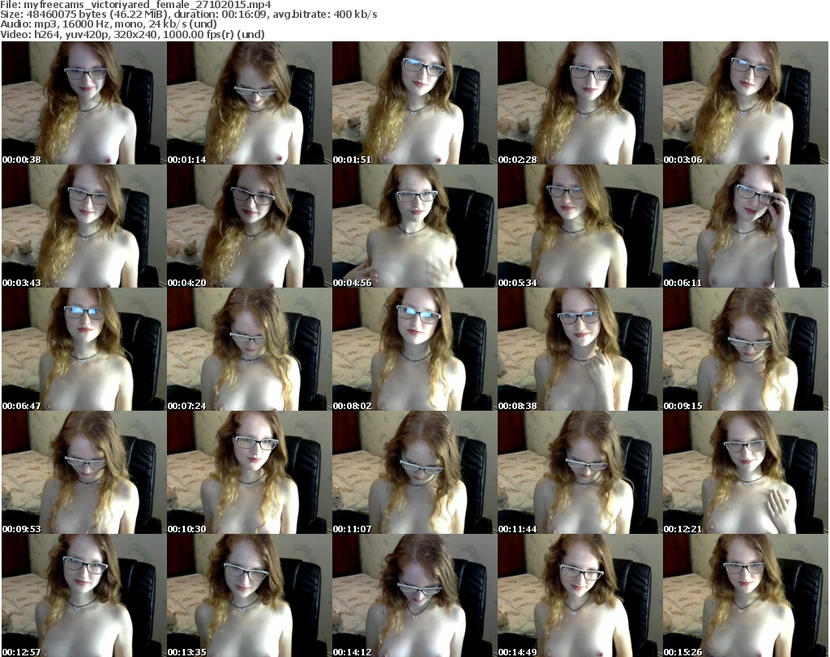
Task: Select the Video h264 info line
Action: [x=132, y=34]
